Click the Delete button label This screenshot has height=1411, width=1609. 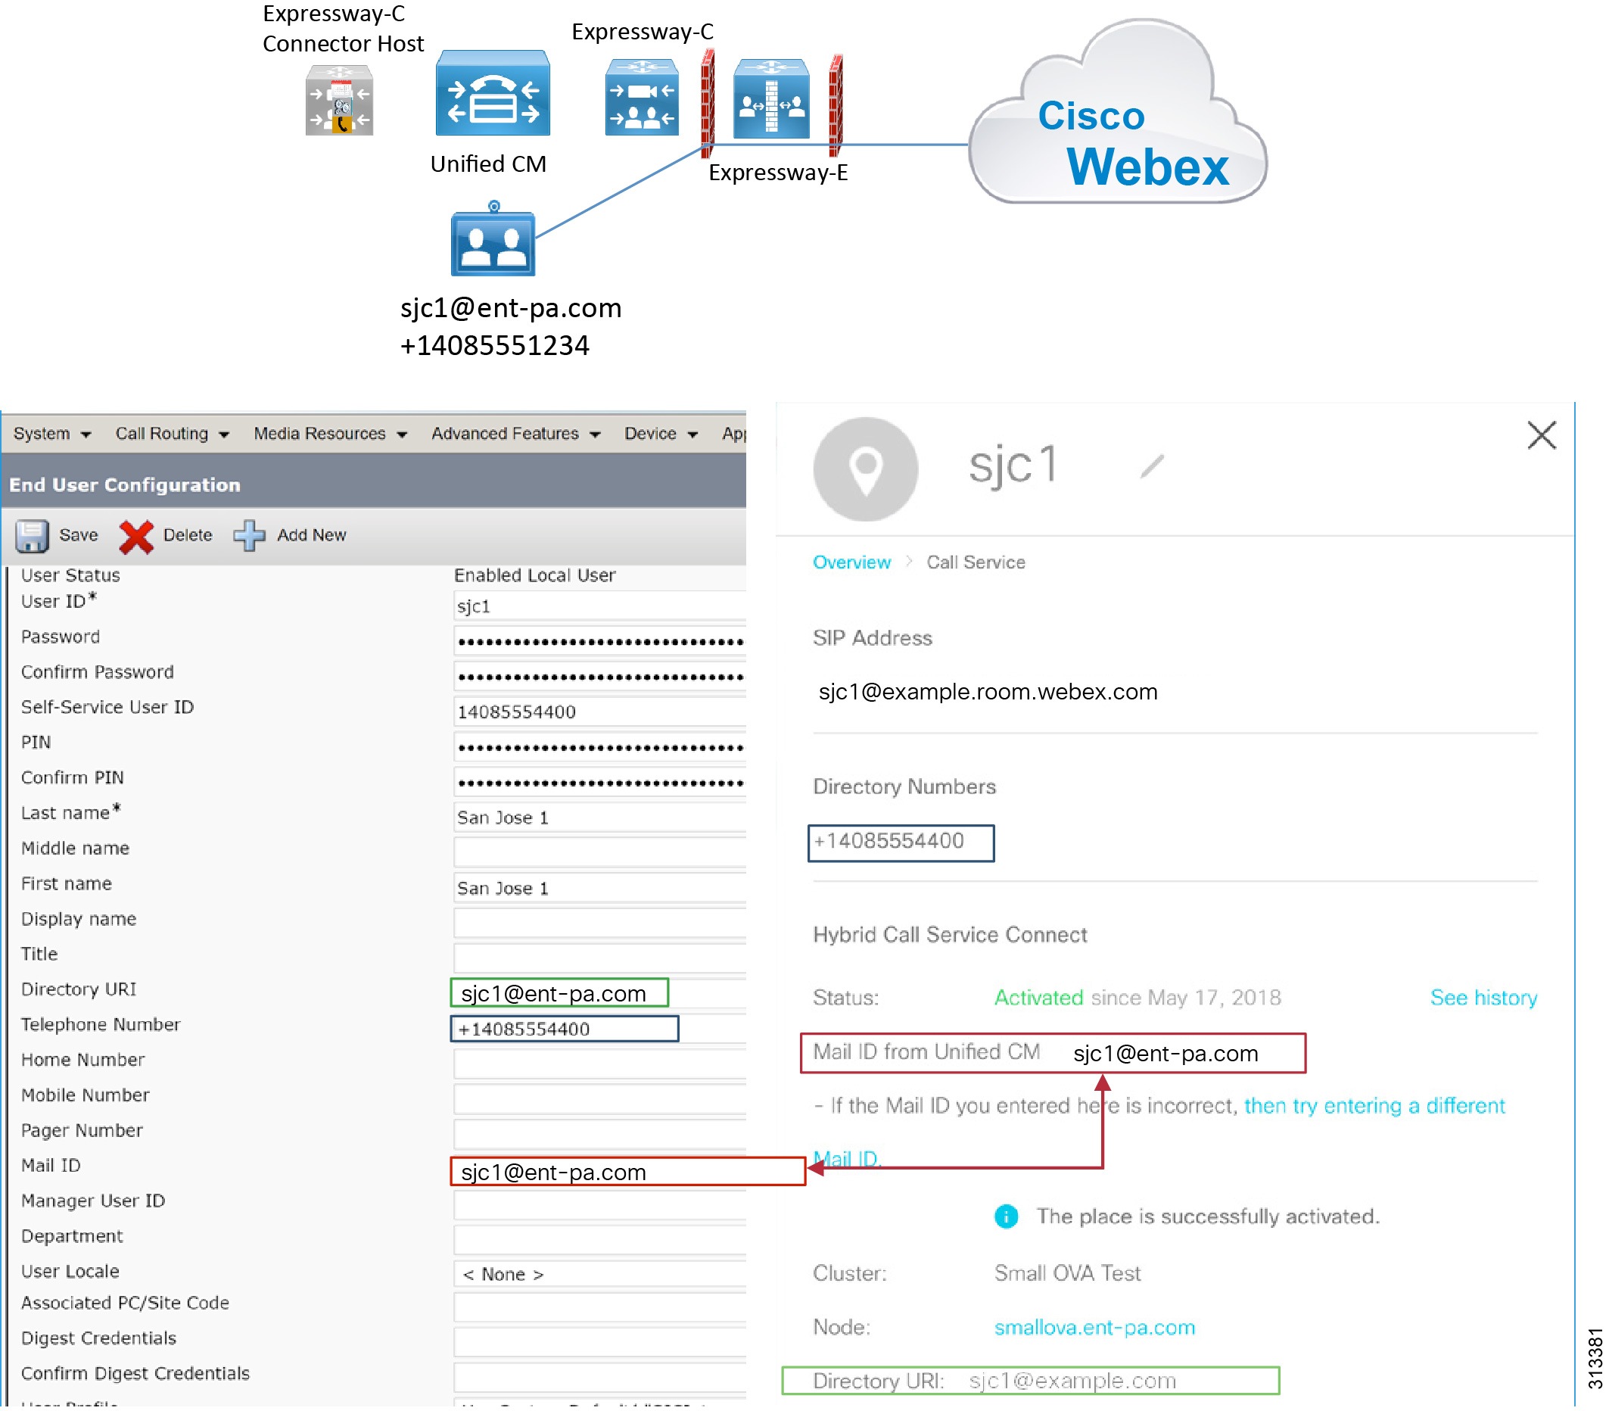(188, 535)
